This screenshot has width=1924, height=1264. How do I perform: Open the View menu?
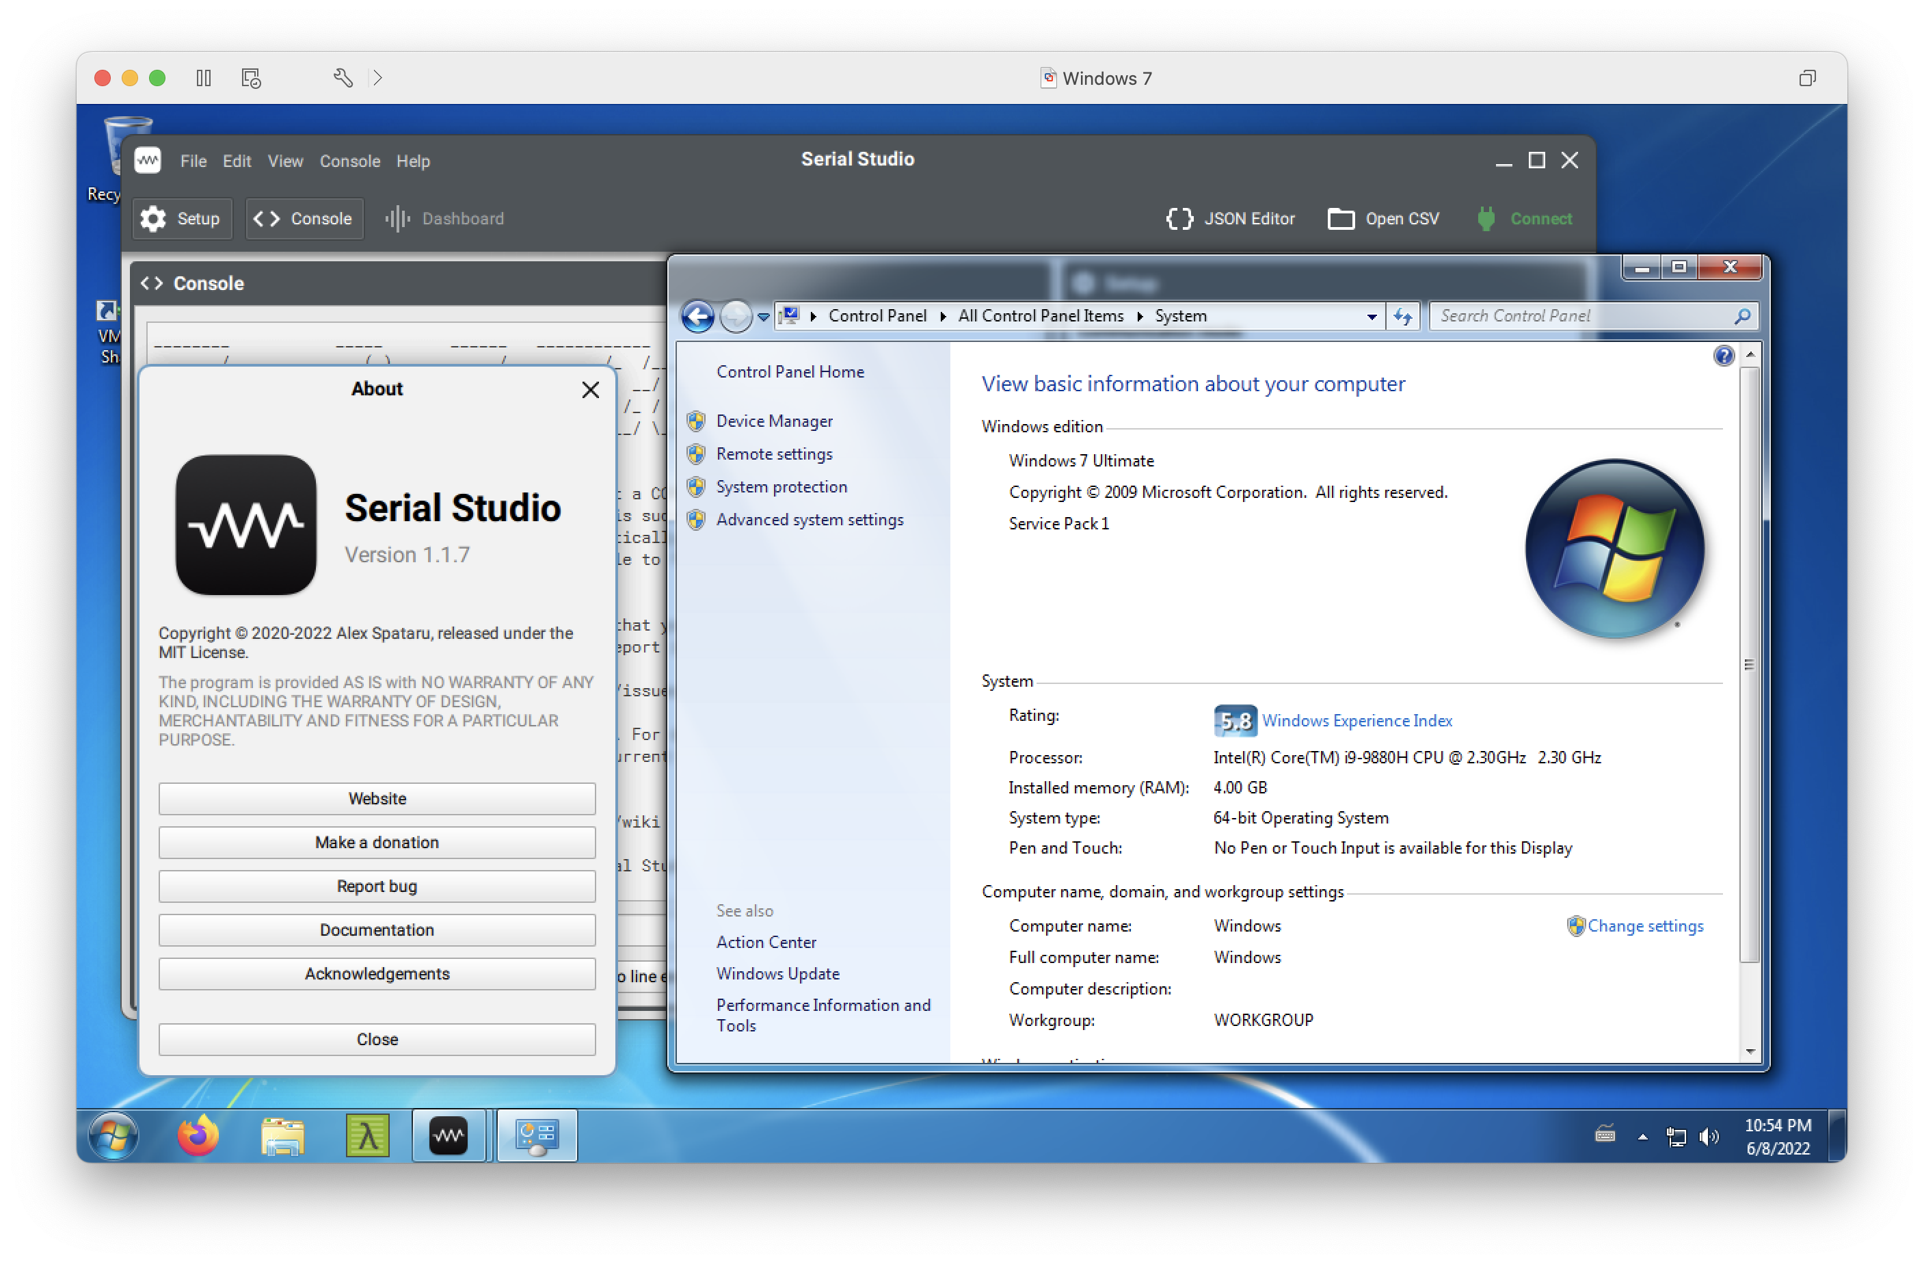285,161
